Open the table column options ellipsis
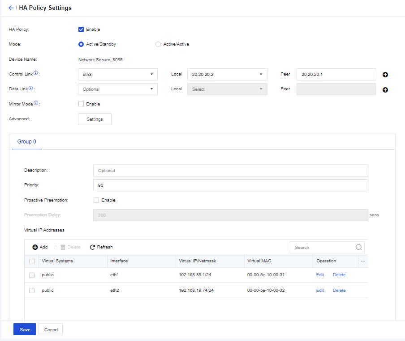 point(363,261)
